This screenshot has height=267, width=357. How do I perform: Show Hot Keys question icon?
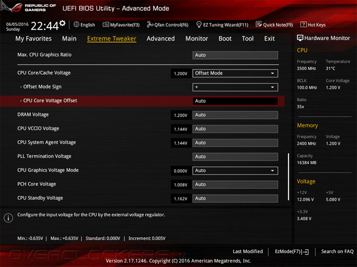click(x=303, y=24)
